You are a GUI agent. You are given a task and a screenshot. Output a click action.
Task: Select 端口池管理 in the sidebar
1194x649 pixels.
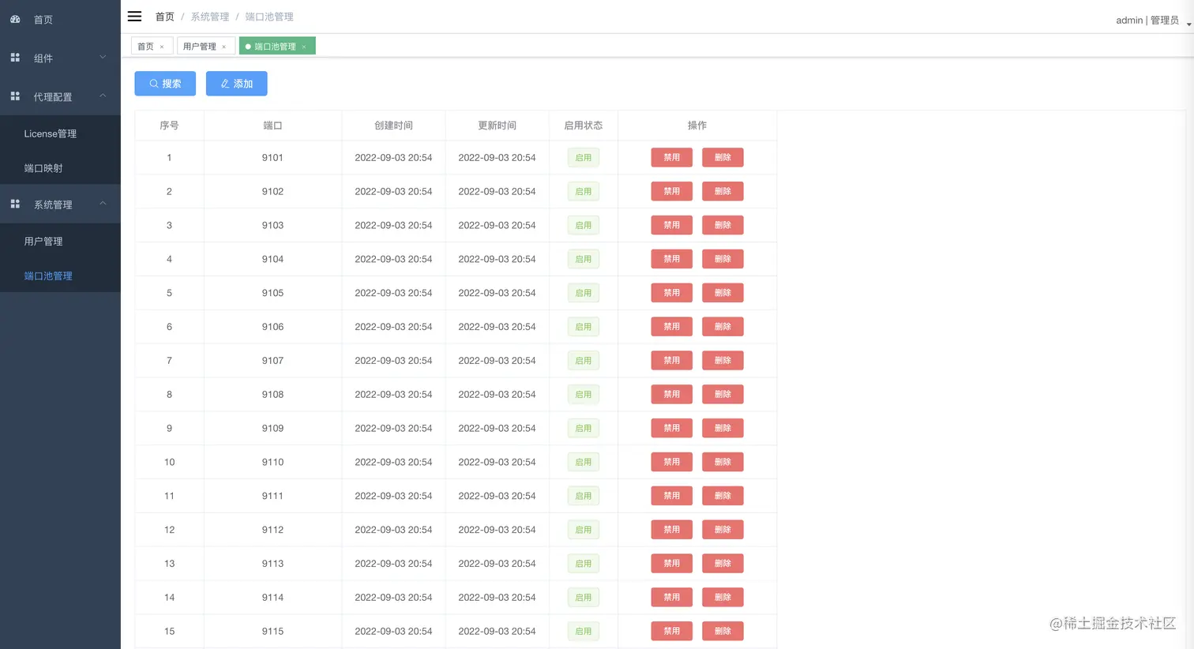60,276
